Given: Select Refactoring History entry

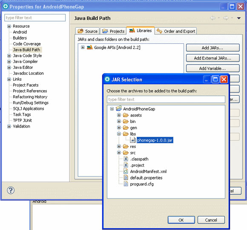Looking at the screenshot, I should click(30, 97).
